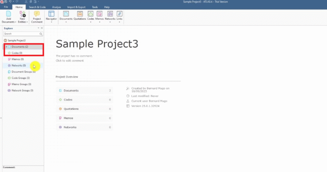Viewport: 327px width, 172px height.
Task: Open the Explore panel options dropdown arrow
Action: (38, 28)
